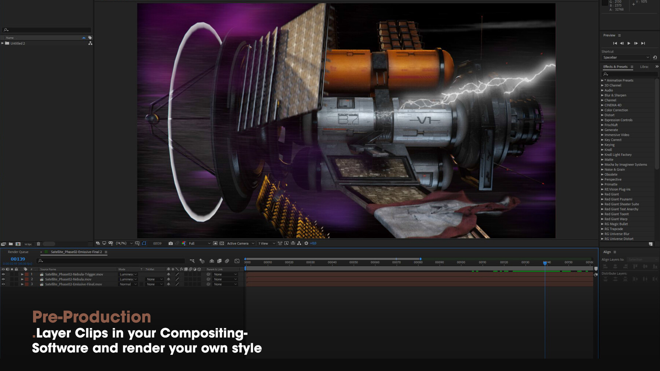Click Interpret Footage icon in Project panel
This screenshot has height=371, width=660.
[x=4, y=244]
